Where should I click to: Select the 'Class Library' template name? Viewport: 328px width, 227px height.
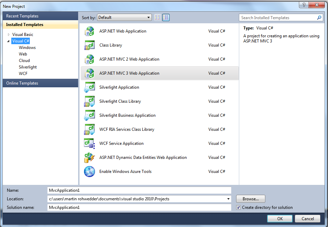(x=111, y=45)
